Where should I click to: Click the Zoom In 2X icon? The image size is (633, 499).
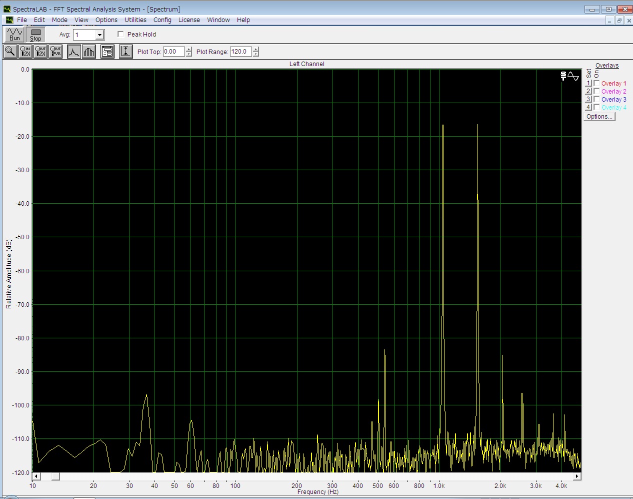pyautogui.click(x=25, y=52)
